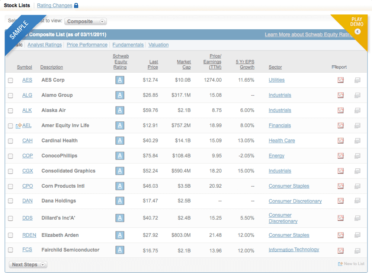Sort by the Last Price column
The image size is (372, 273).
coord(153,64)
